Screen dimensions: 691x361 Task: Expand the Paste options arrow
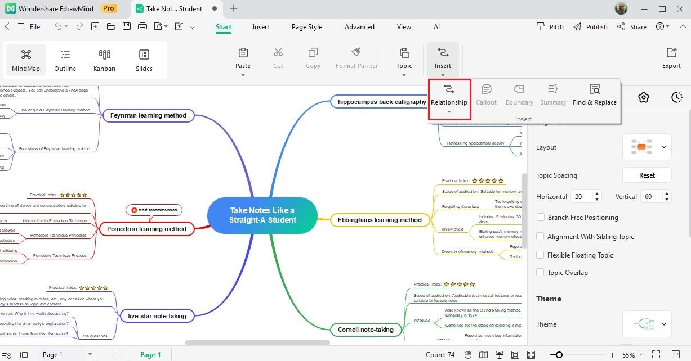pyautogui.click(x=243, y=75)
